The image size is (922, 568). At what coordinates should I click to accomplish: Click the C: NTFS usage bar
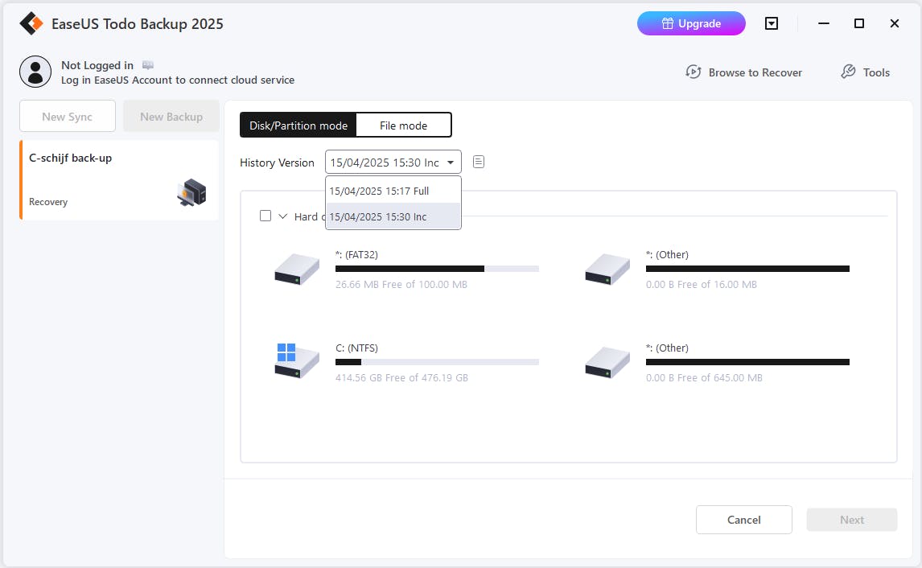(x=437, y=362)
